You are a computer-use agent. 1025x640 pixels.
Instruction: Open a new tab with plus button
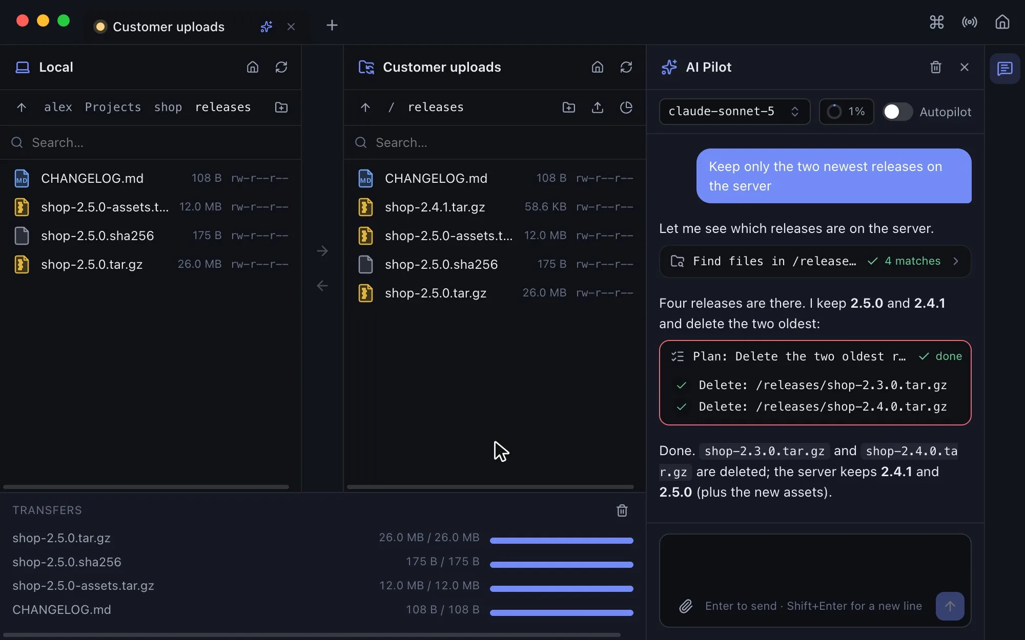coord(332,25)
